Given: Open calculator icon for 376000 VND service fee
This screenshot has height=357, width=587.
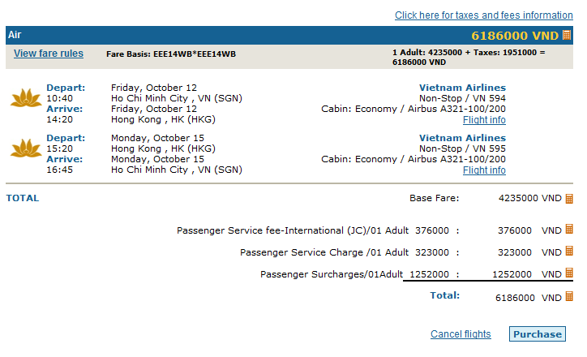Looking at the screenshot, I should (569, 230).
